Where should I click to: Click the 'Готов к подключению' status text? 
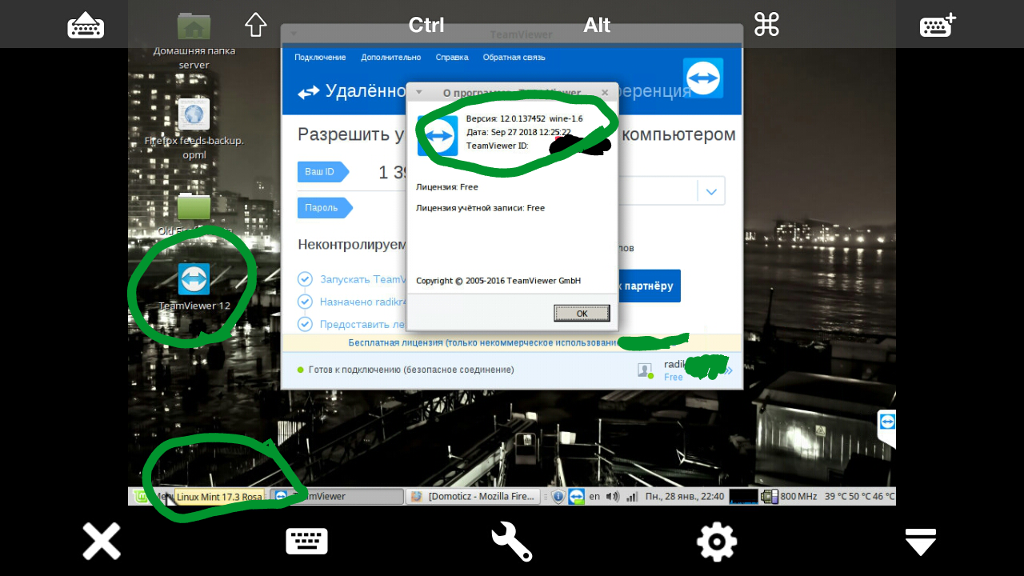click(411, 370)
